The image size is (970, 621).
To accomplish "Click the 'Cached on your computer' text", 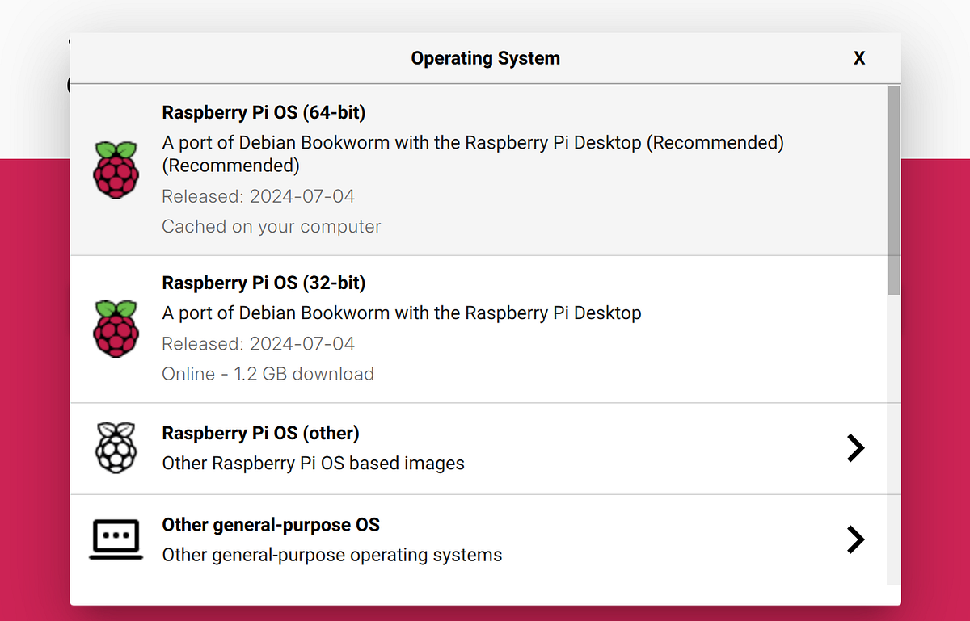I will click(271, 226).
